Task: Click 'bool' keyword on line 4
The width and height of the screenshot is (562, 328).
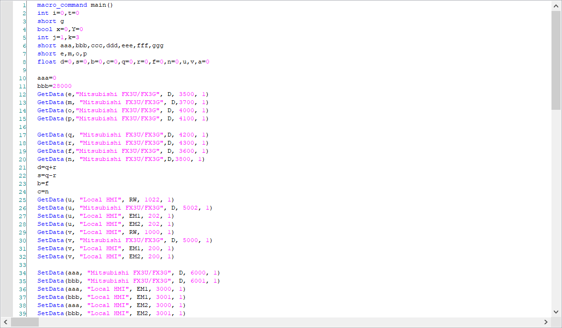Action: (x=45, y=30)
